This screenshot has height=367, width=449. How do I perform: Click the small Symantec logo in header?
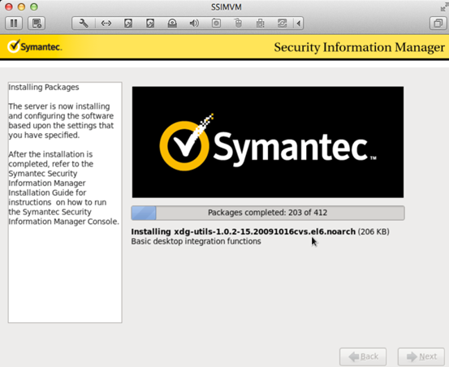point(34,46)
